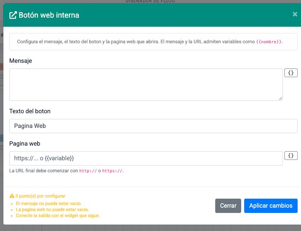This screenshot has width=301, height=231.
Task: Close the Botón web interna dialog with X
Action: coord(295,14)
